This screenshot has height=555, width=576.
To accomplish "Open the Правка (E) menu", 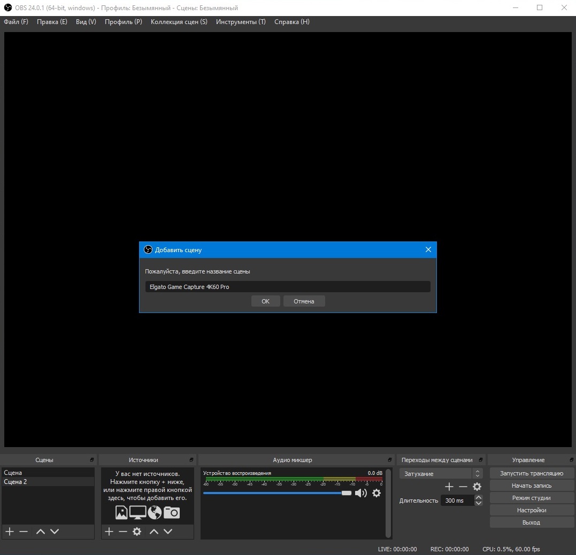I will [52, 22].
